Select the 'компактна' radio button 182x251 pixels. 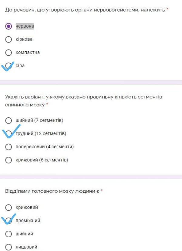point(8,53)
